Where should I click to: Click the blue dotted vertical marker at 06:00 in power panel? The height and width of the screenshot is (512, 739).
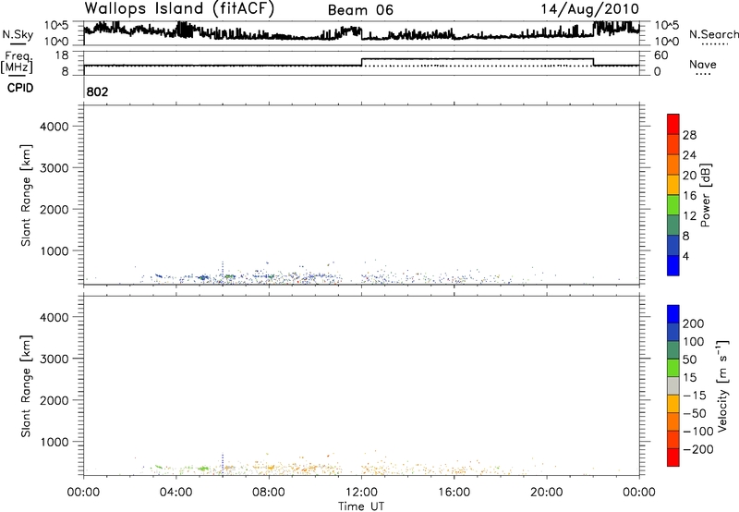pyautogui.click(x=223, y=273)
